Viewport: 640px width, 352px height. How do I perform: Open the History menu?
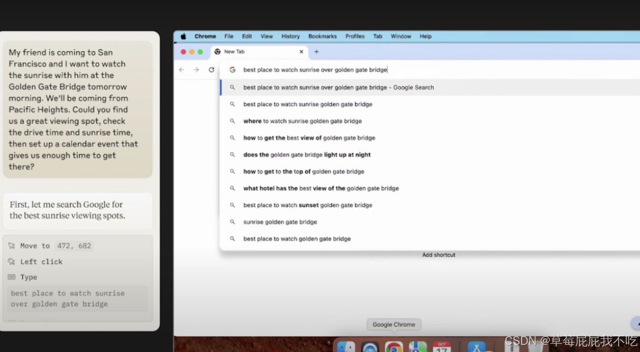tap(291, 37)
